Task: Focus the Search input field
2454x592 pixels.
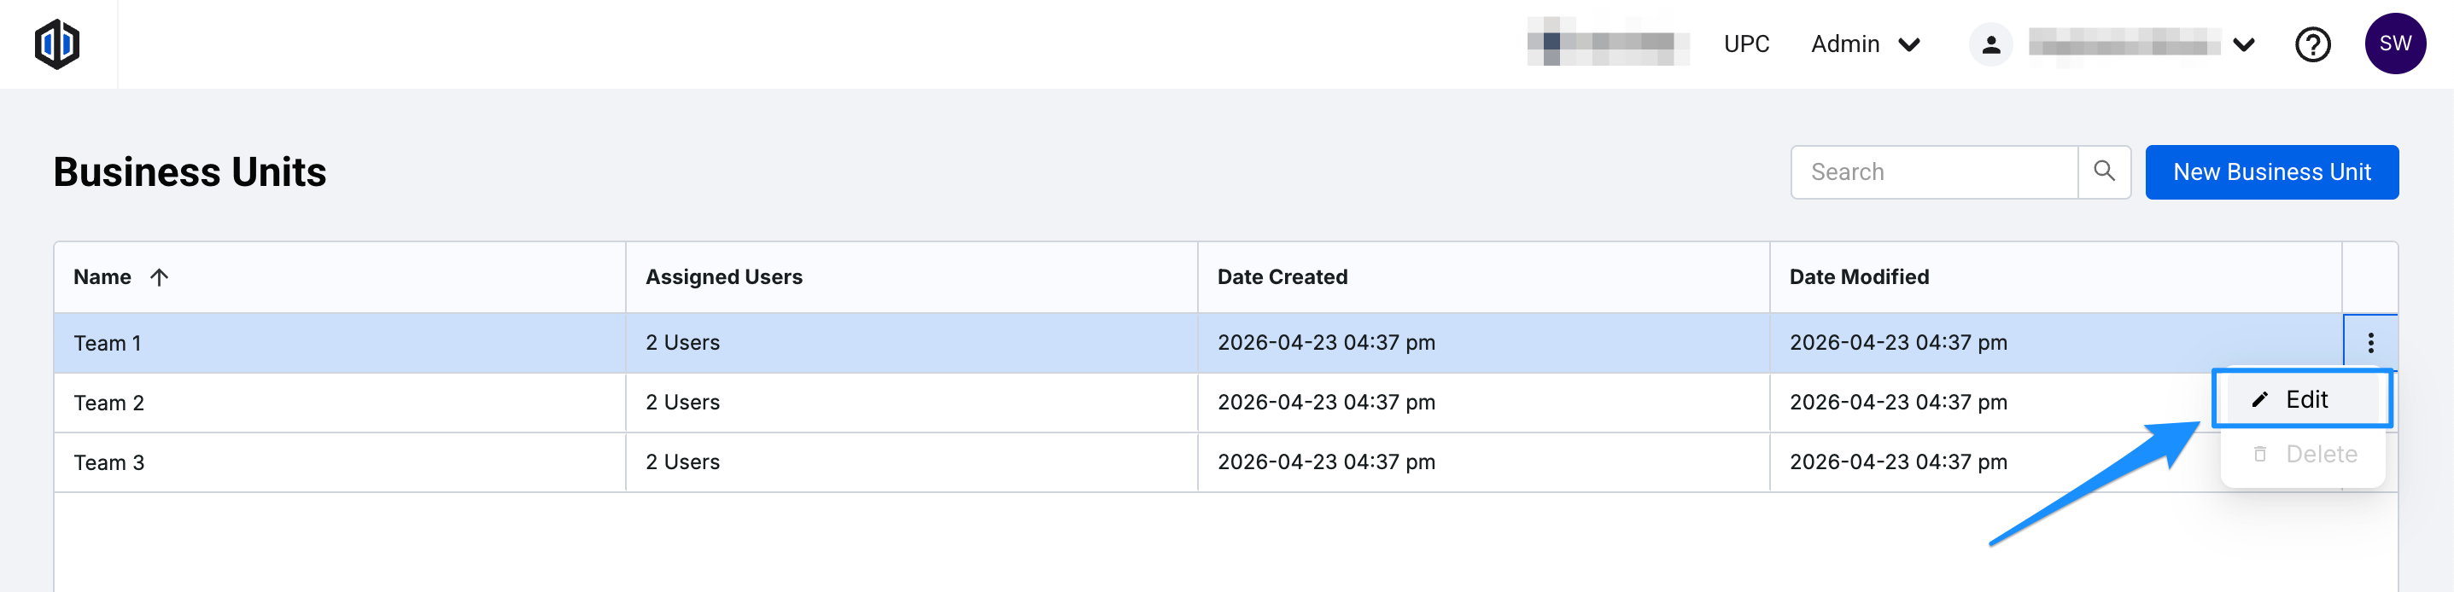Action: pos(1933,172)
